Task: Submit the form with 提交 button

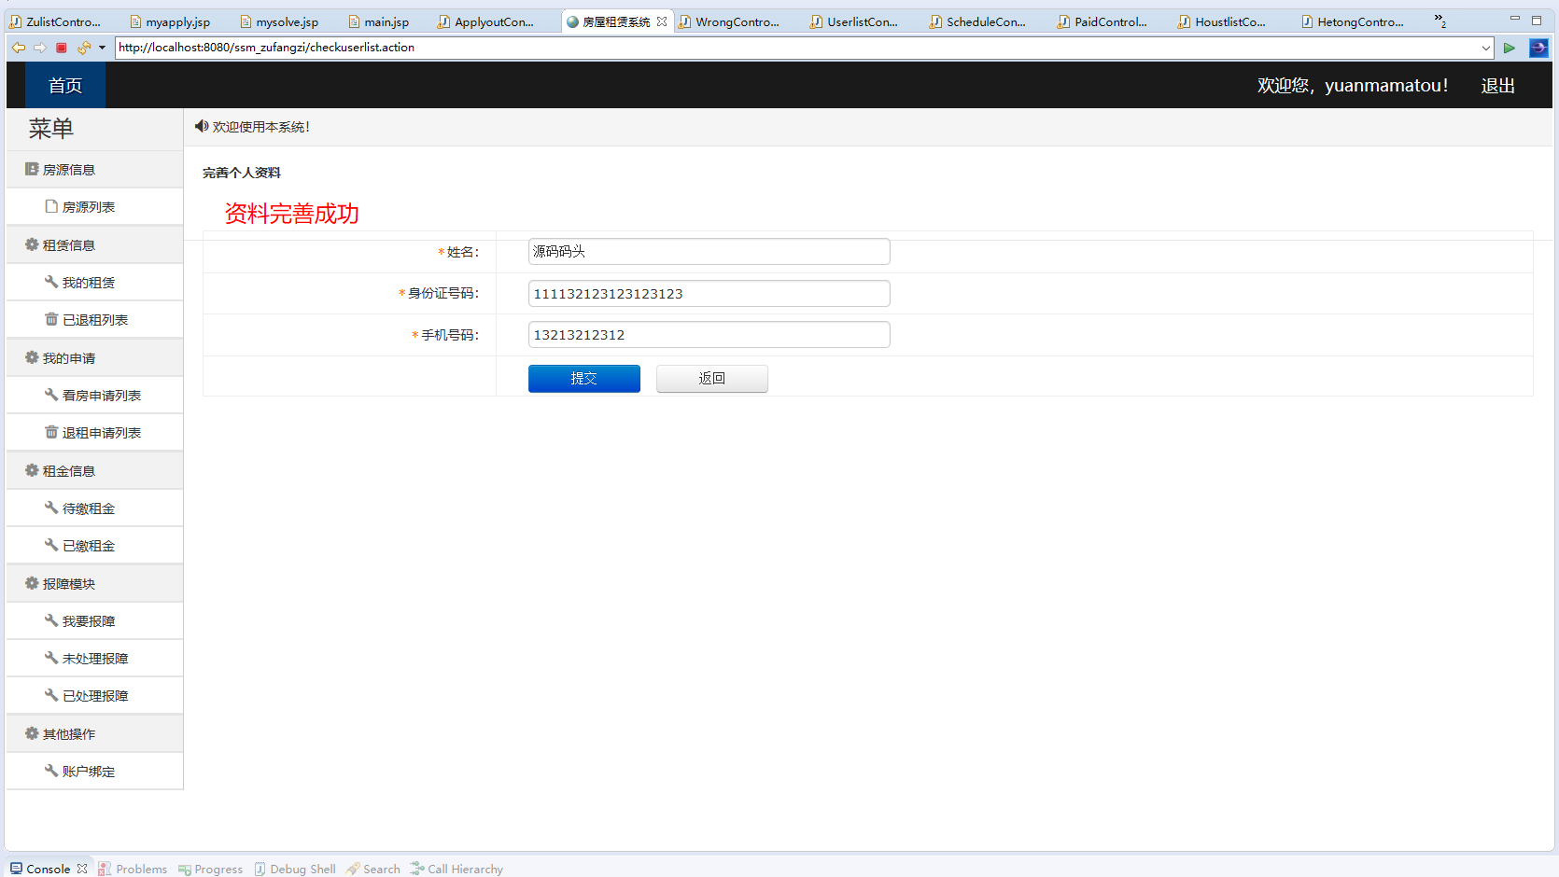Action: [x=583, y=379]
